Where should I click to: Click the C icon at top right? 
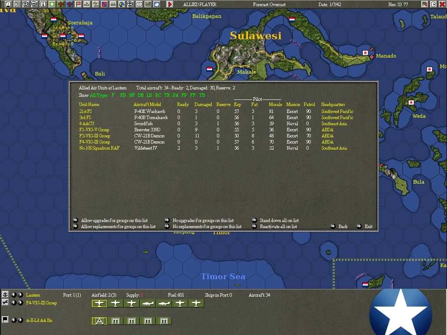click(x=433, y=4)
